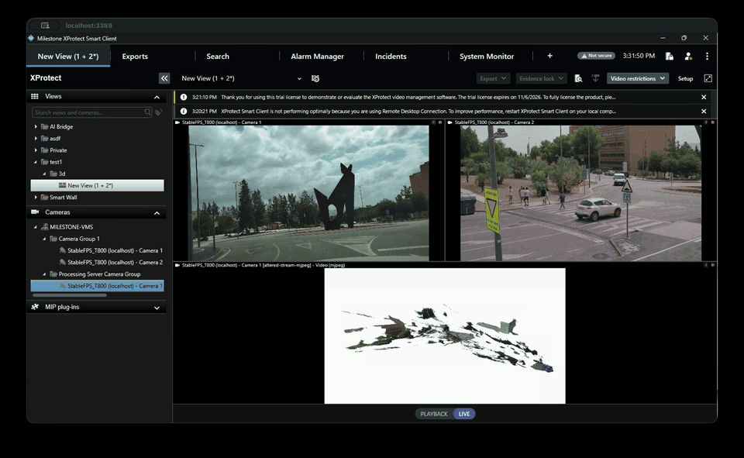The height and width of the screenshot is (458, 744).
Task: Collapse the Cameras section
Action: [x=157, y=212]
